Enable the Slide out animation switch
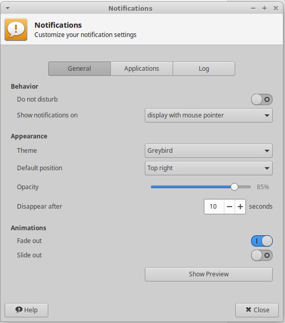 (262, 255)
